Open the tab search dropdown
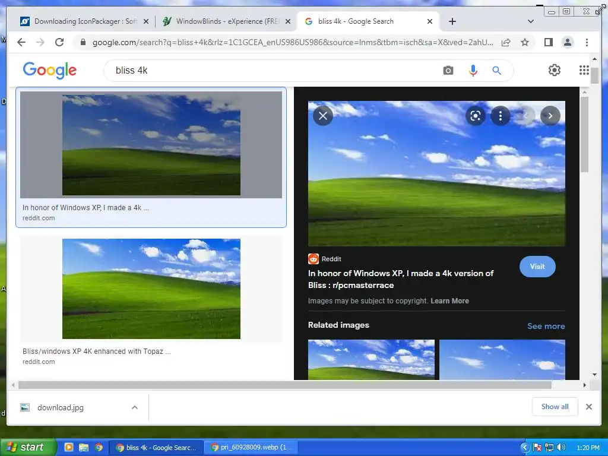 [531, 21]
